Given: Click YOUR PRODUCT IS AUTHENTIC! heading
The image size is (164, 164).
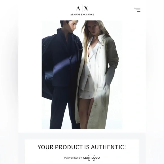Looking at the screenshot, I should click(x=82, y=147).
